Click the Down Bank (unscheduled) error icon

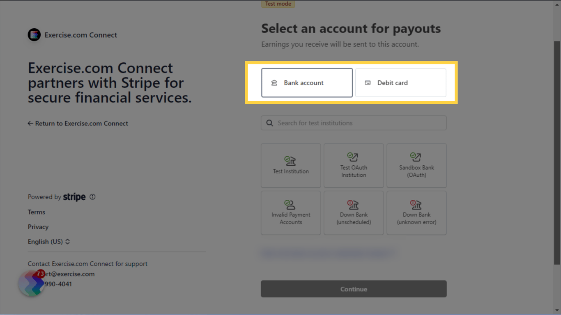point(354,205)
